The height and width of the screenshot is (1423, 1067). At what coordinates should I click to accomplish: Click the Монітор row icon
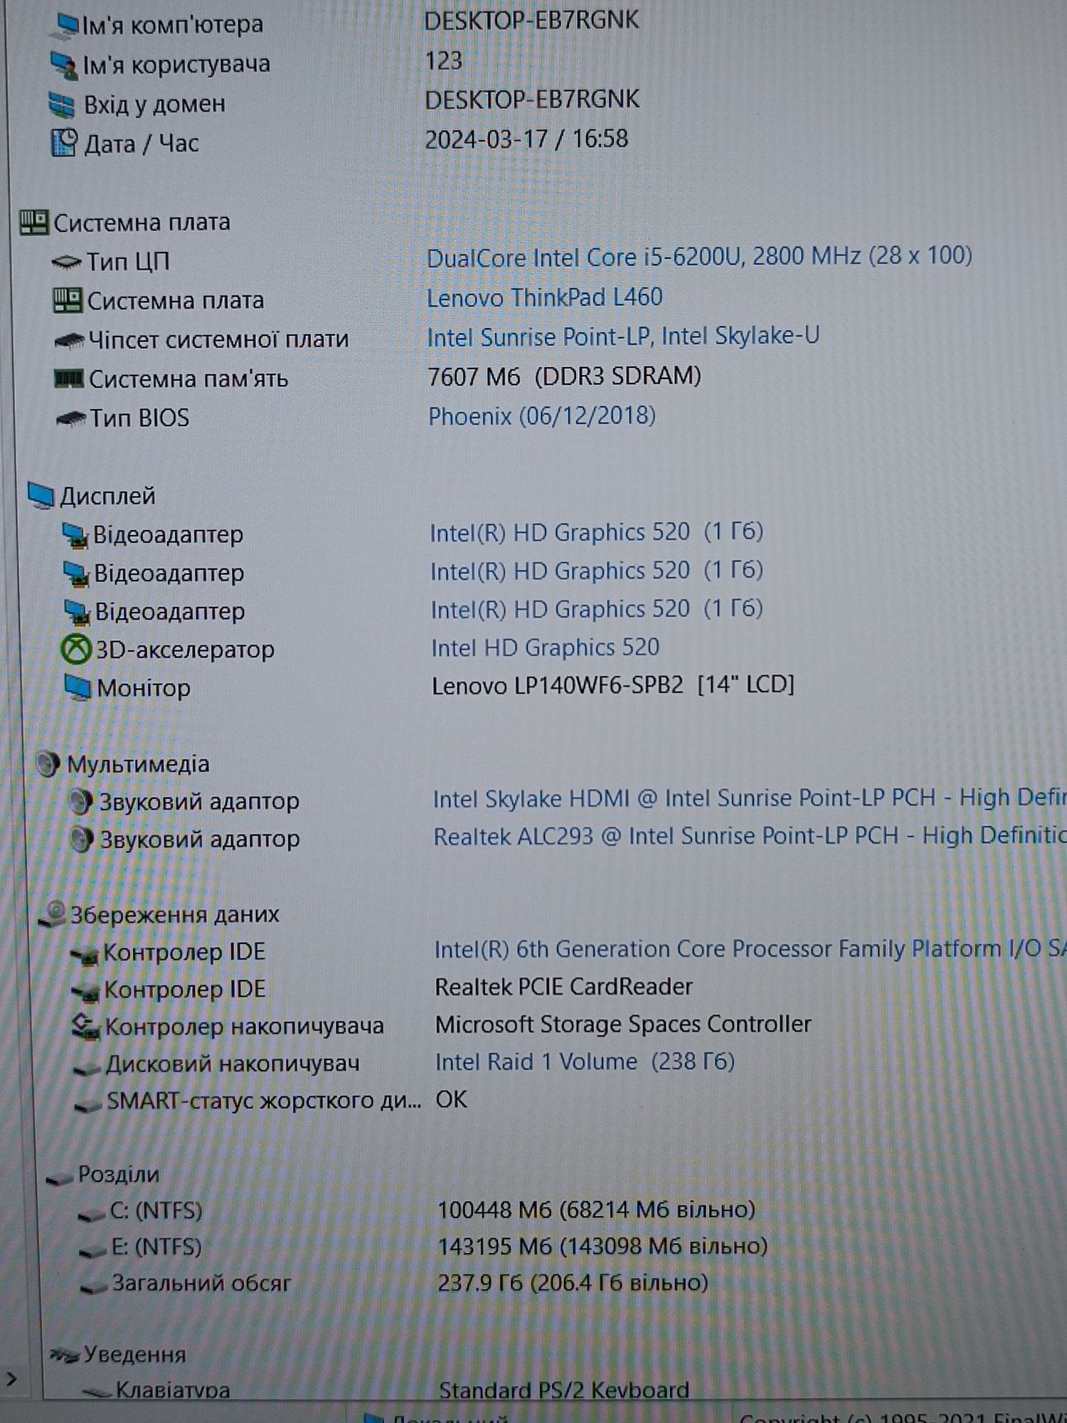78,688
